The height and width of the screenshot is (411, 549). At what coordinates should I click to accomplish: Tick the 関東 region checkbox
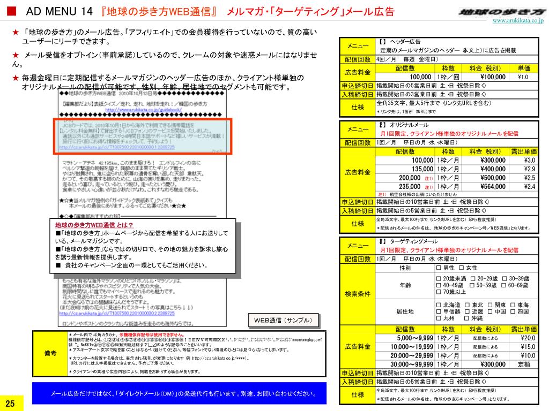pos(490,305)
